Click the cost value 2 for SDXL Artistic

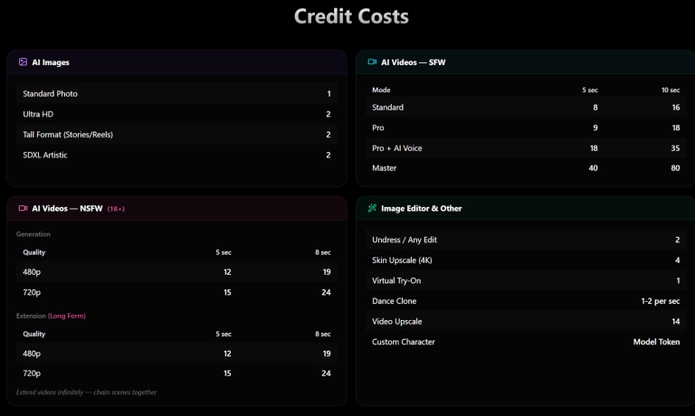point(328,155)
